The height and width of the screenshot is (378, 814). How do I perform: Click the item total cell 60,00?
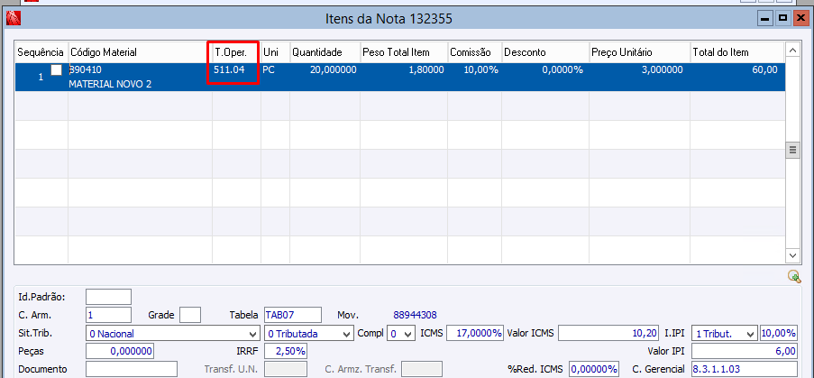pos(764,69)
